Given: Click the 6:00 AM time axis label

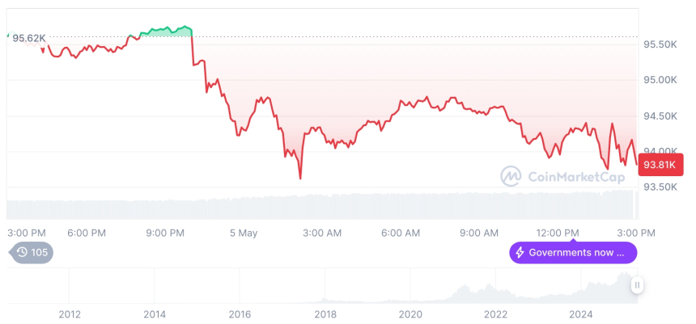Looking at the screenshot, I should pyautogui.click(x=401, y=233).
